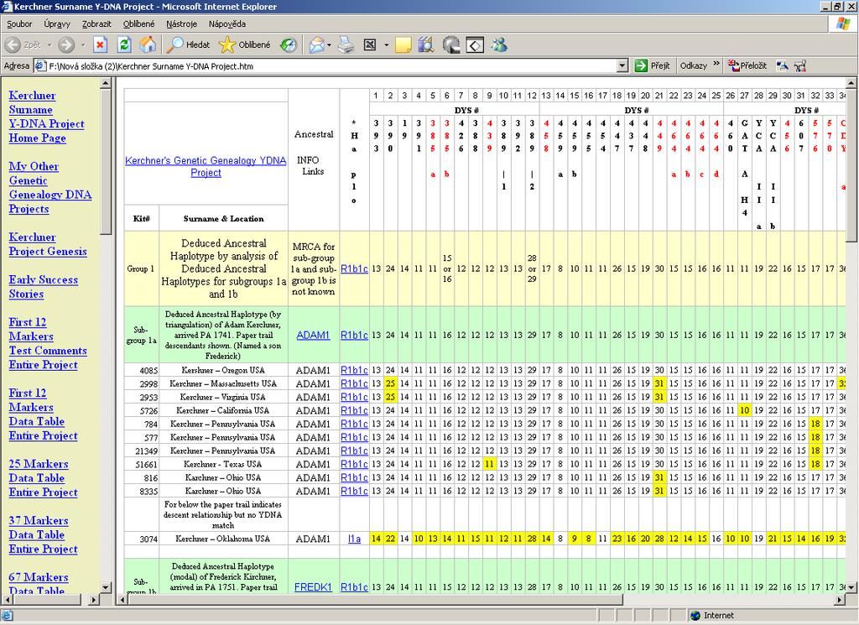Click the 'Surname & Location' column header
The image size is (859, 625).
click(x=223, y=219)
